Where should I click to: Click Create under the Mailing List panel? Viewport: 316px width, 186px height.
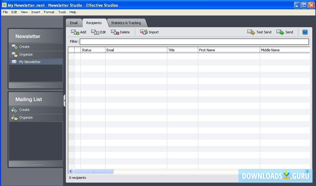pyautogui.click(x=36, y=110)
